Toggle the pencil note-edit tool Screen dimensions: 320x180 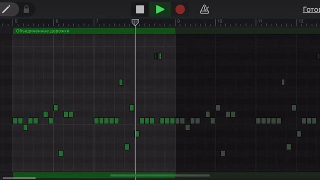click(6, 9)
